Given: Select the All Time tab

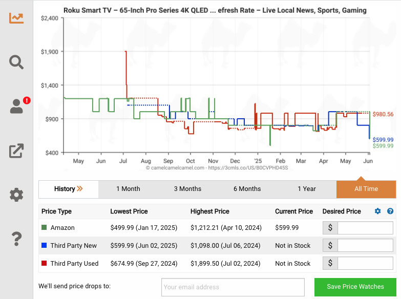Looking at the screenshot, I should [366, 189].
